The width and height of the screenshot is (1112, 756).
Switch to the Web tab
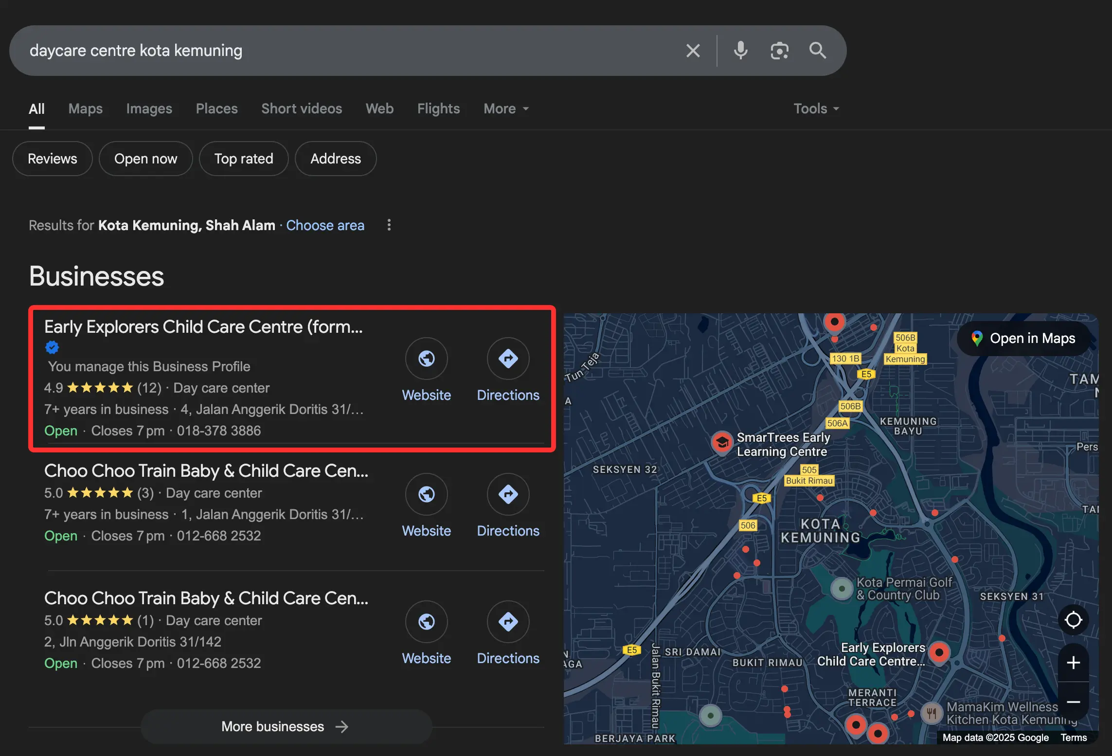pyautogui.click(x=379, y=109)
